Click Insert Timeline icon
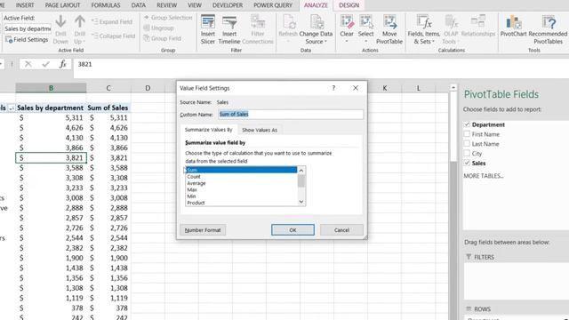569x320 pixels. 229,21
